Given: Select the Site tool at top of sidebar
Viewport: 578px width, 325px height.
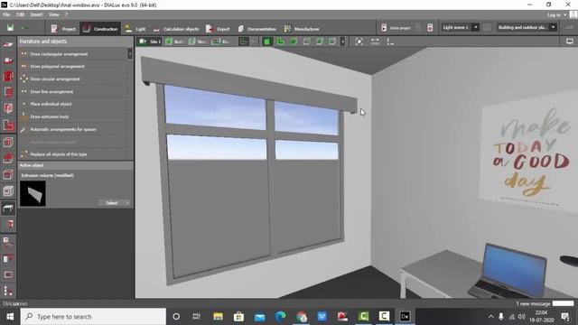Looking at the screenshot, I should click(x=8, y=44).
